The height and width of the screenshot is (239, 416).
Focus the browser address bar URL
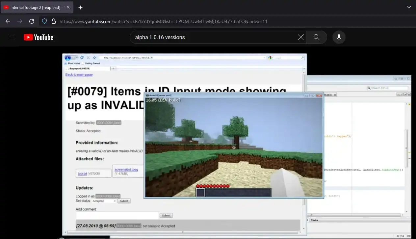tap(163, 21)
